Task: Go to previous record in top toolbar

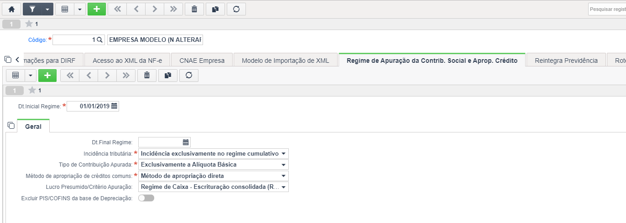Action: coord(136,9)
